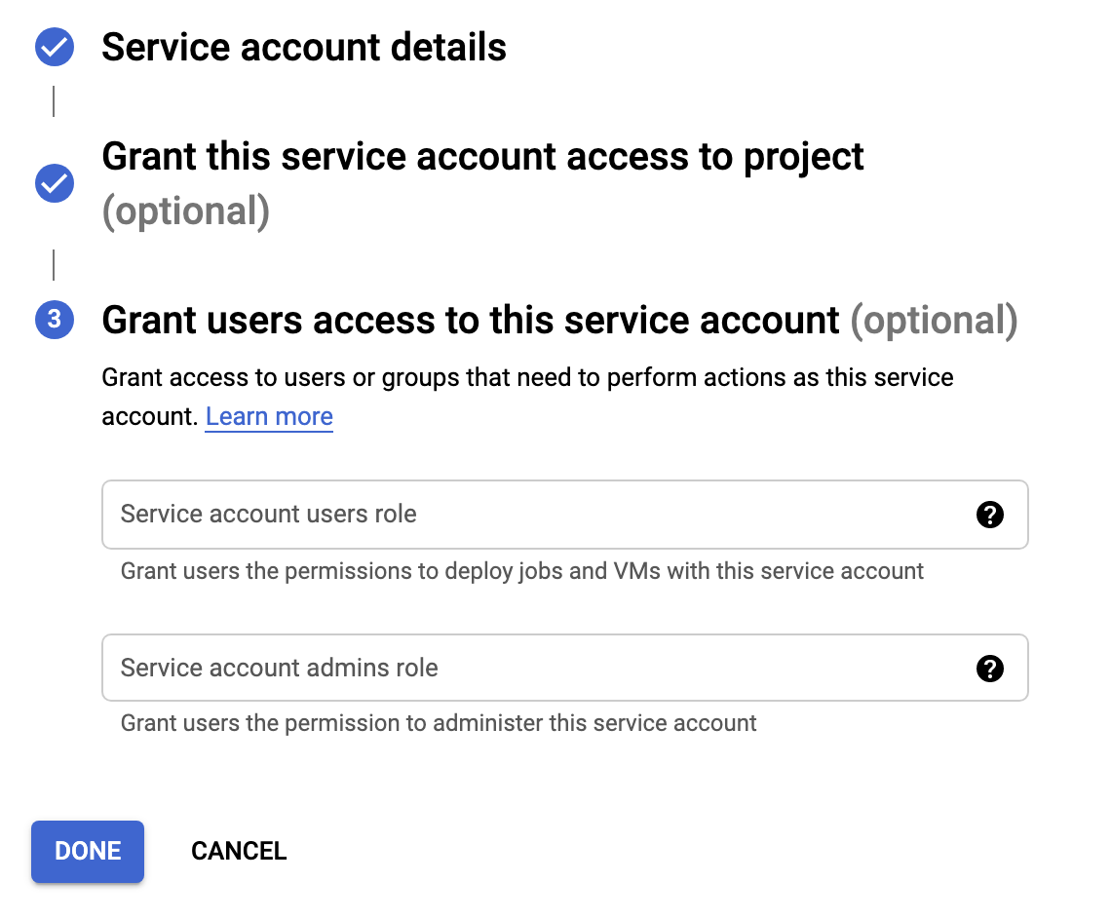Click the Learn more link
1111x920 pixels.
269,416
